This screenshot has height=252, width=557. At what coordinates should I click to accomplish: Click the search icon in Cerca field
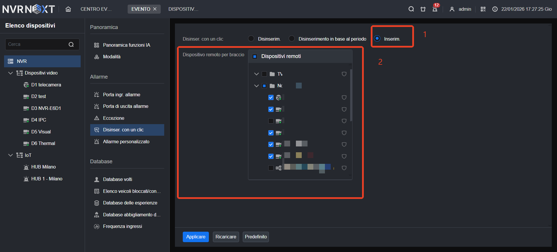click(71, 44)
